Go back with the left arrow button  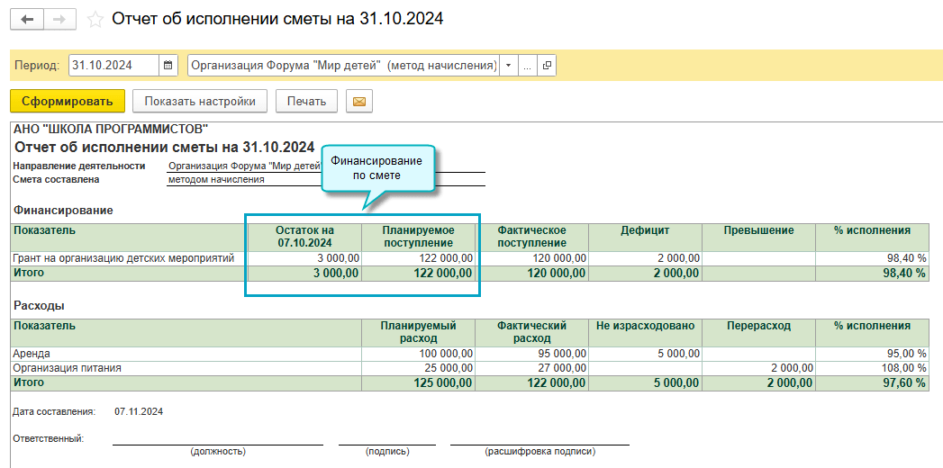click(x=27, y=19)
